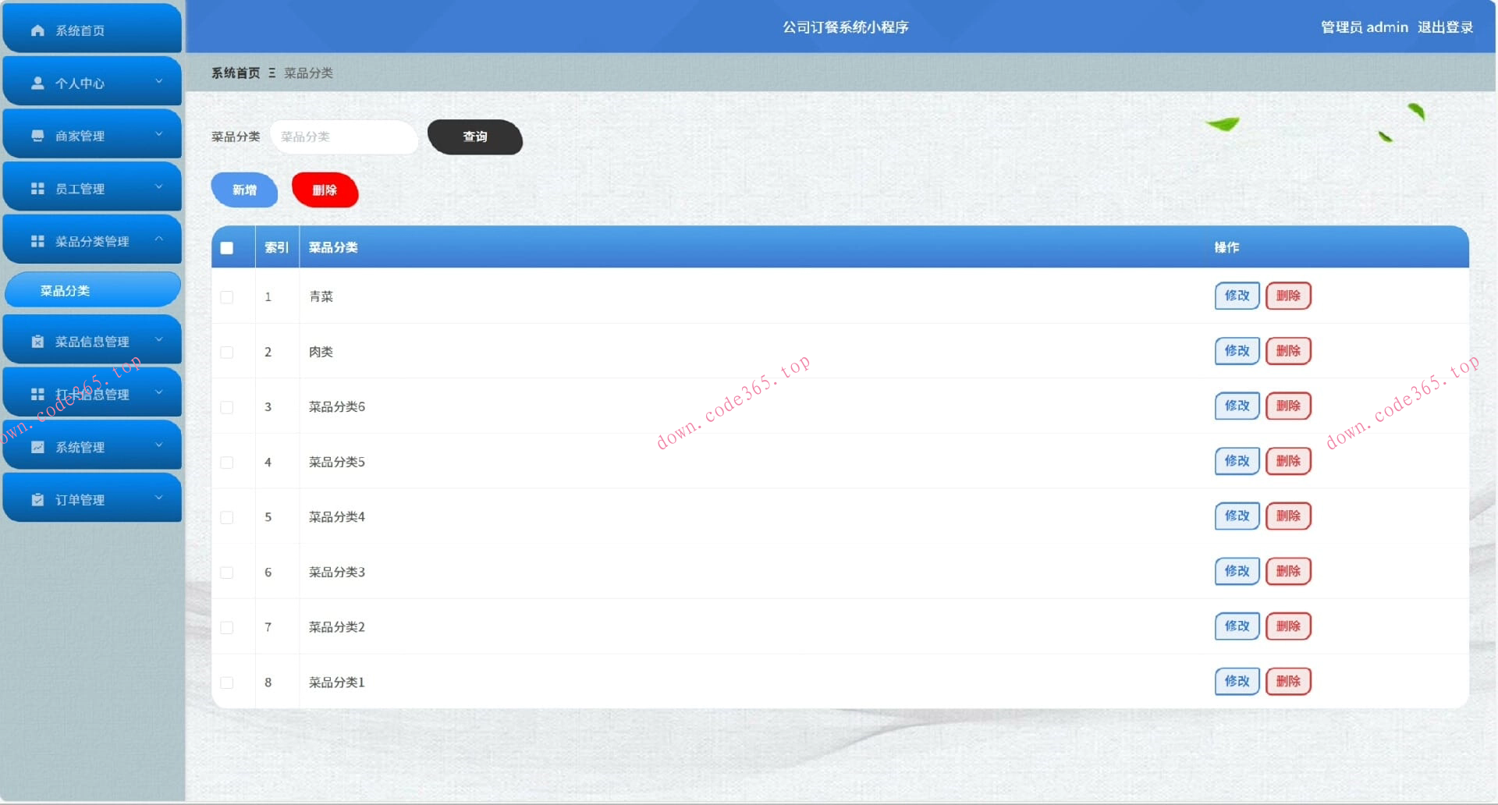Image resolution: width=1498 pixels, height=805 pixels.
Task: Click the grid icon beside 菜品分类管理
Action: [x=37, y=241]
